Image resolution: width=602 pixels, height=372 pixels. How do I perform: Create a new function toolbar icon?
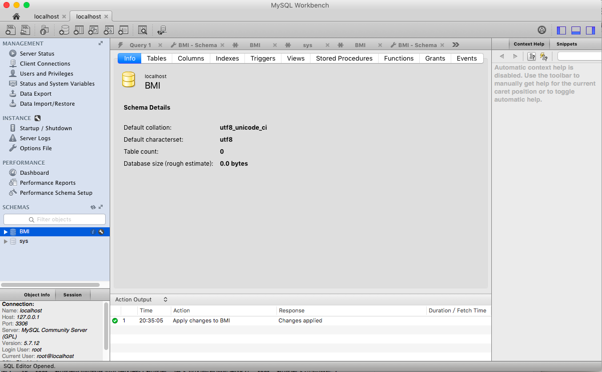[123, 30]
